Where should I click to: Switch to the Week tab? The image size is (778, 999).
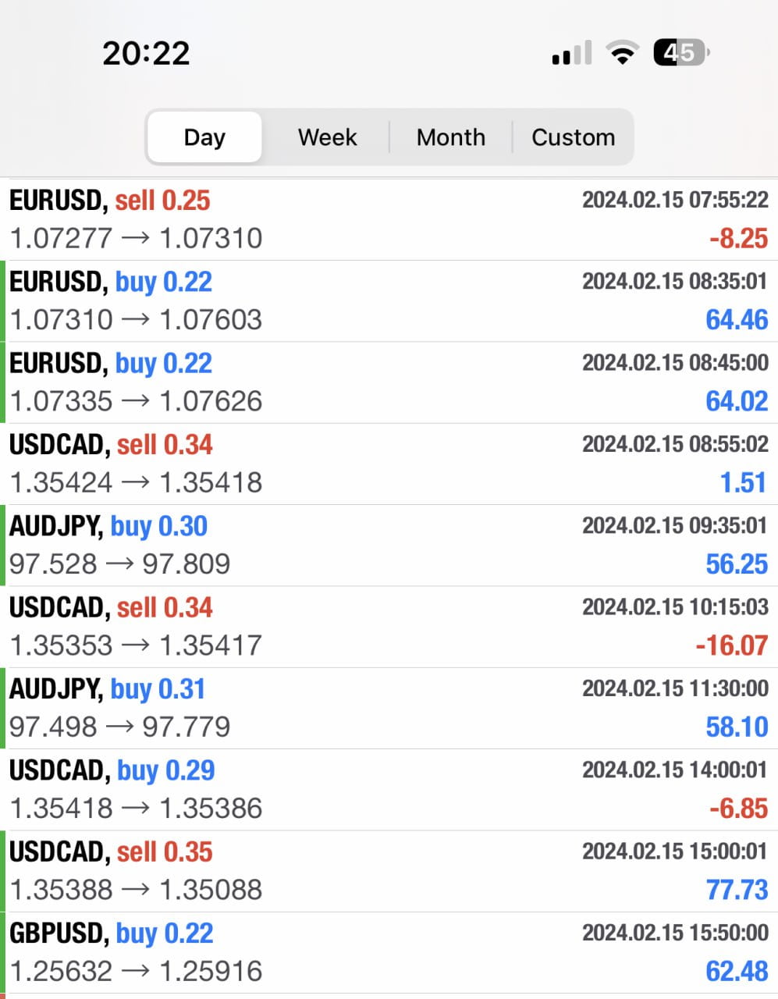(x=327, y=137)
